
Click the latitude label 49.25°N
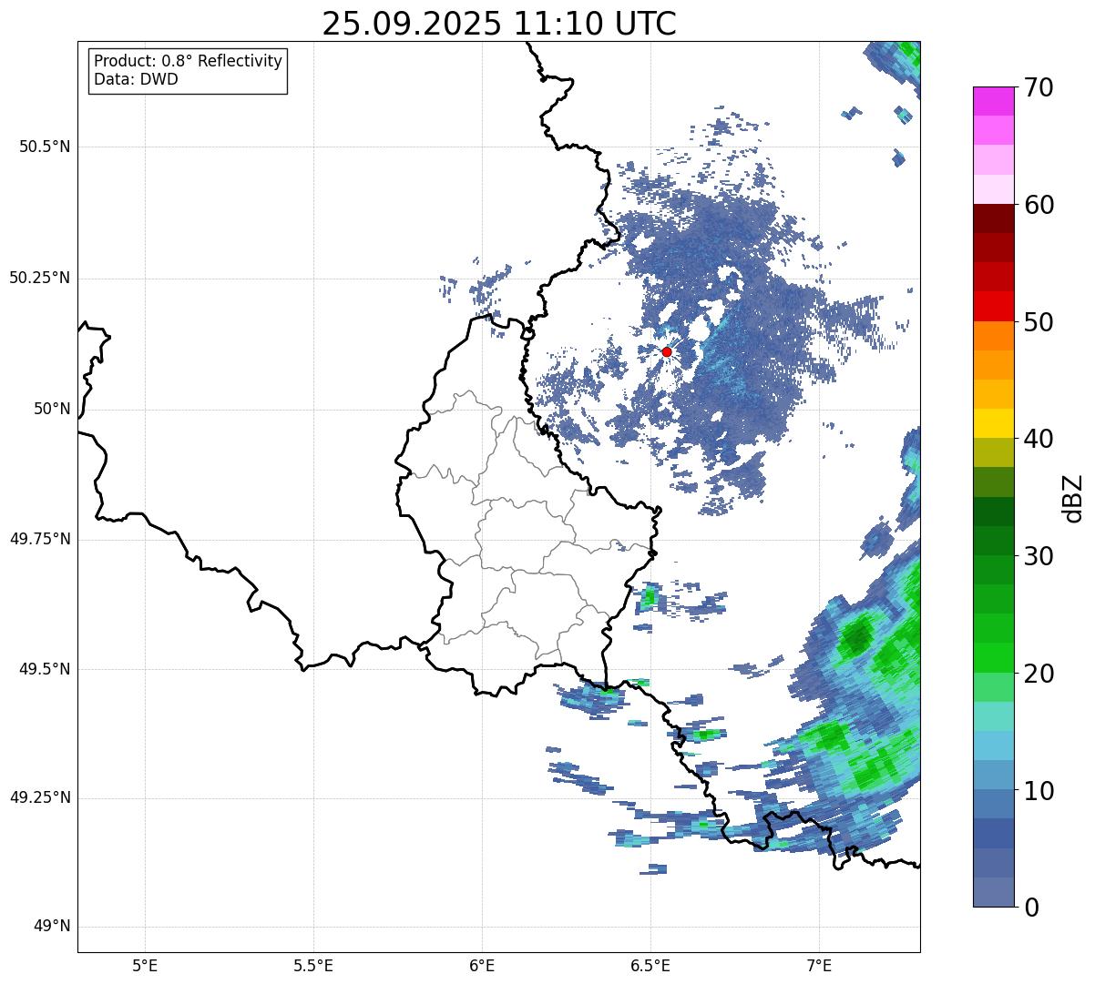[40, 797]
